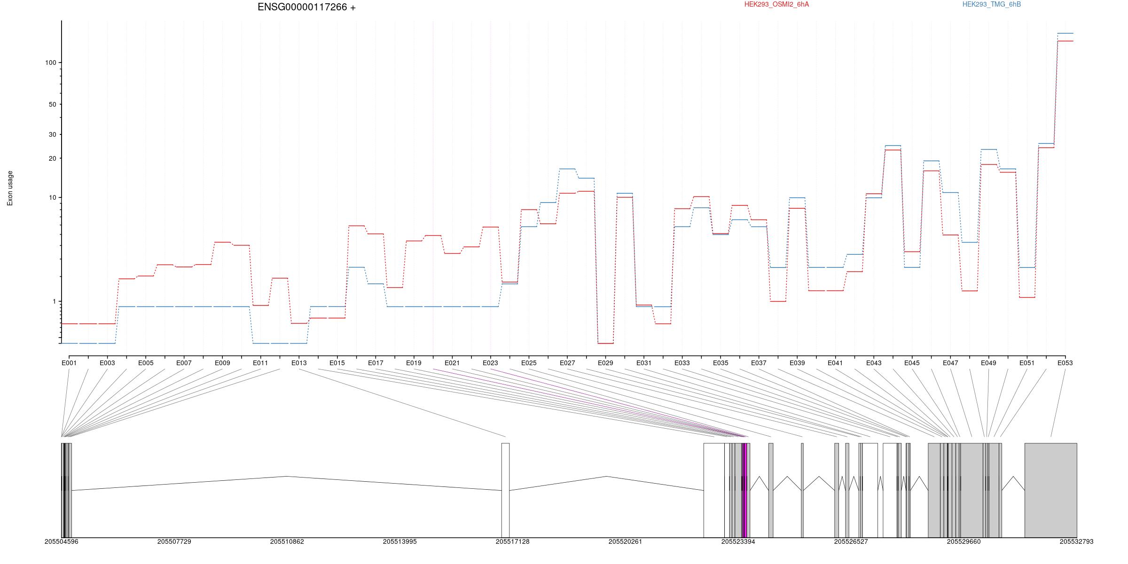Viewport: 1128px width, 564px height.
Task: Click exon label E039
Action: coord(797,363)
